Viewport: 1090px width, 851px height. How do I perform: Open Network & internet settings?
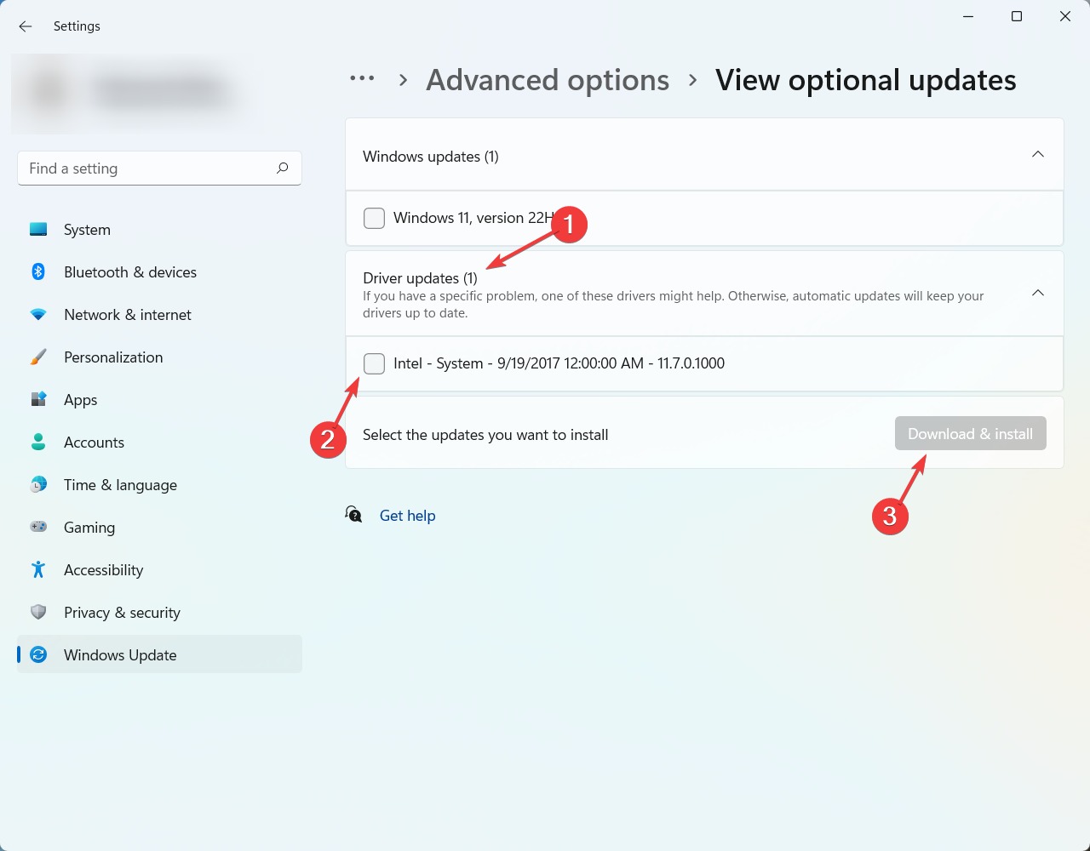point(160,315)
